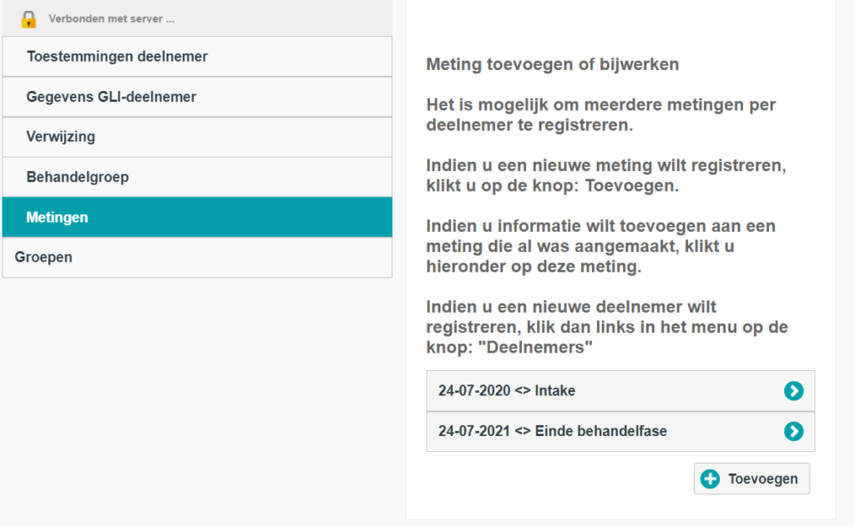Click paragraph about meerdere metingen per deelnemer
This screenshot has width=855, height=527.
(x=600, y=115)
